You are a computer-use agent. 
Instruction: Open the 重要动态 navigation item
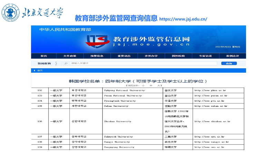point(124,56)
